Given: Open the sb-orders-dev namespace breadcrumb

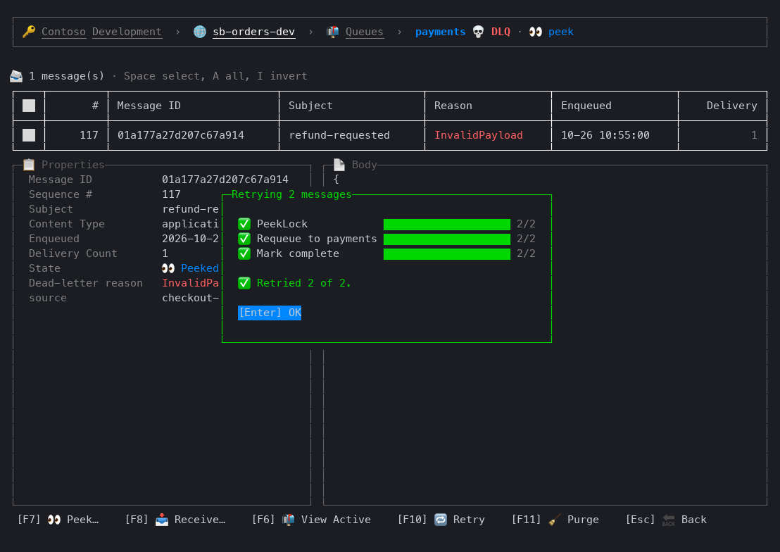Looking at the screenshot, I should [253, 32].
